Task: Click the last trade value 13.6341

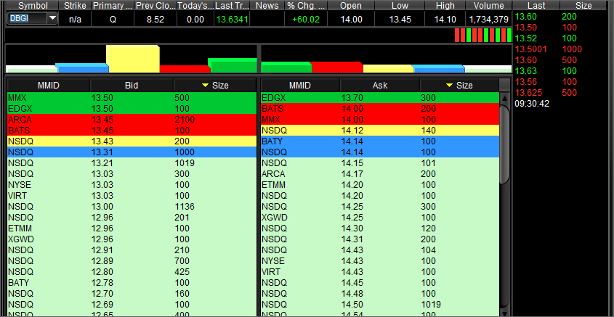Action: [233, 20]
